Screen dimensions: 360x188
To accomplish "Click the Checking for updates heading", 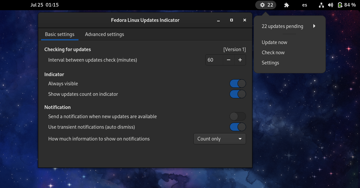I will [x=68, y=49].
